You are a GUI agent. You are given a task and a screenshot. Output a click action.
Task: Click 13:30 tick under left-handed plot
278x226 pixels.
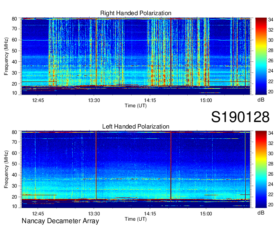(x=94, y=214)
